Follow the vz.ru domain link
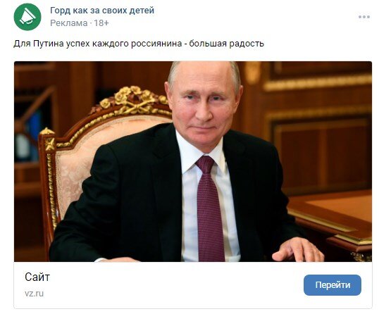Screen dimensions: 379x314 34,294
